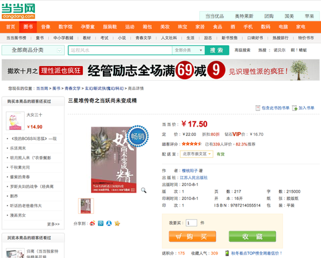Screen dimensions: 321x258
Task: Click the orange 购买 button
Action: [x=193, y=237]
